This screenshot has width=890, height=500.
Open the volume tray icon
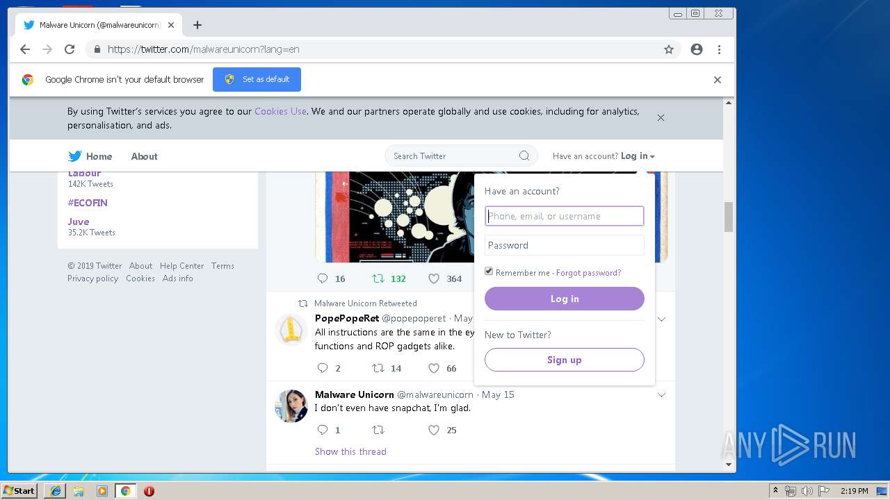[807, 491]
